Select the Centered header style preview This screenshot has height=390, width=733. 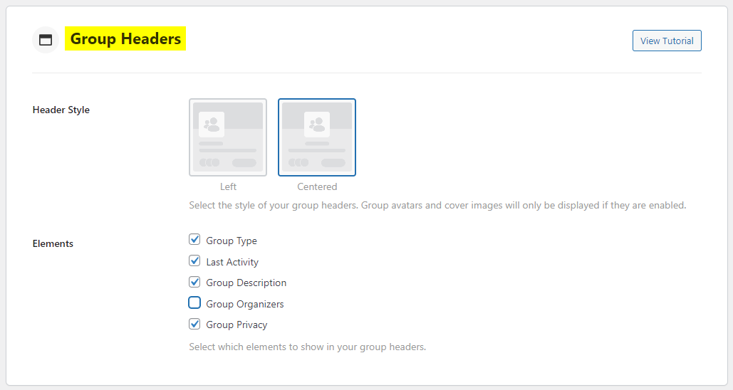(x=317, y=137)
